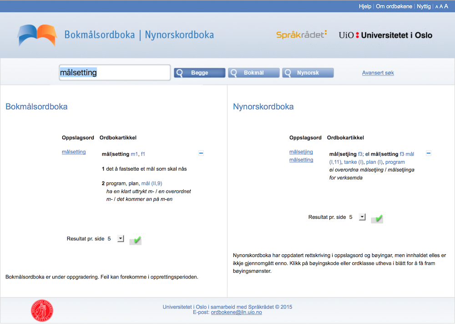Select the largest font size A
The height and width of the screenshot is (324, 455).
446,6
